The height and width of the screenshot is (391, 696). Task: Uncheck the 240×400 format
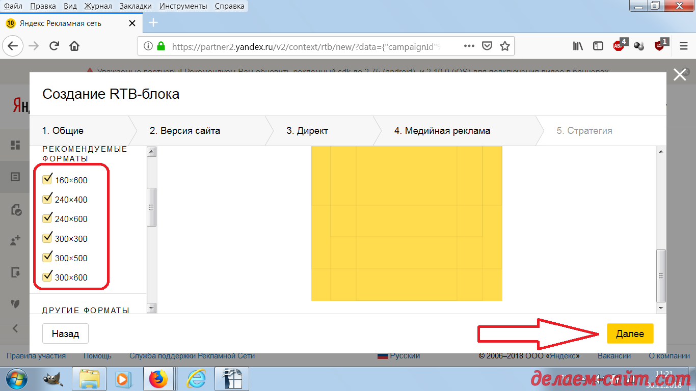point(48,199)
